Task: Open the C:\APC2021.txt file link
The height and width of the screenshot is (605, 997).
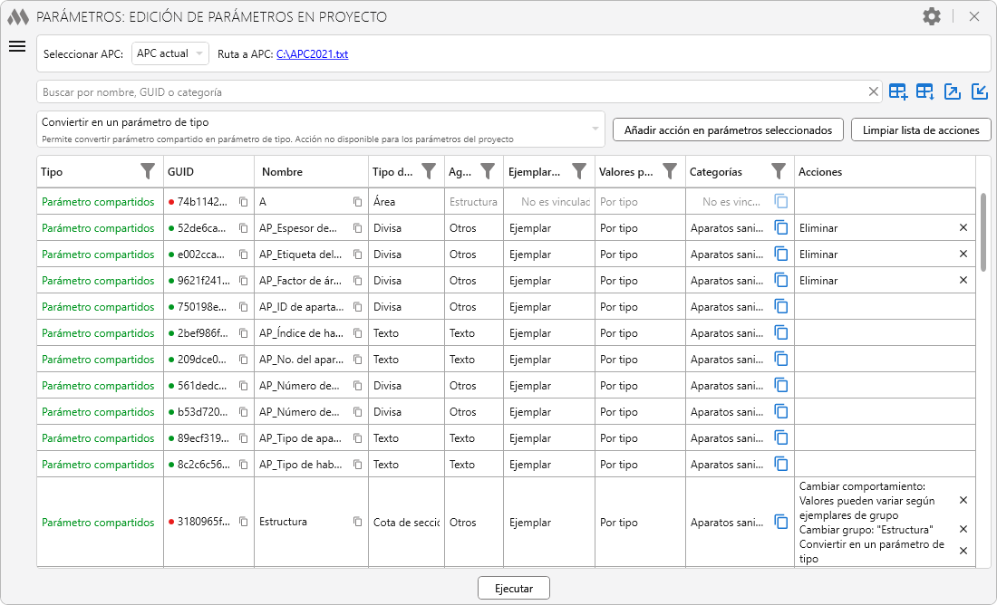Action: click(312, 54)
